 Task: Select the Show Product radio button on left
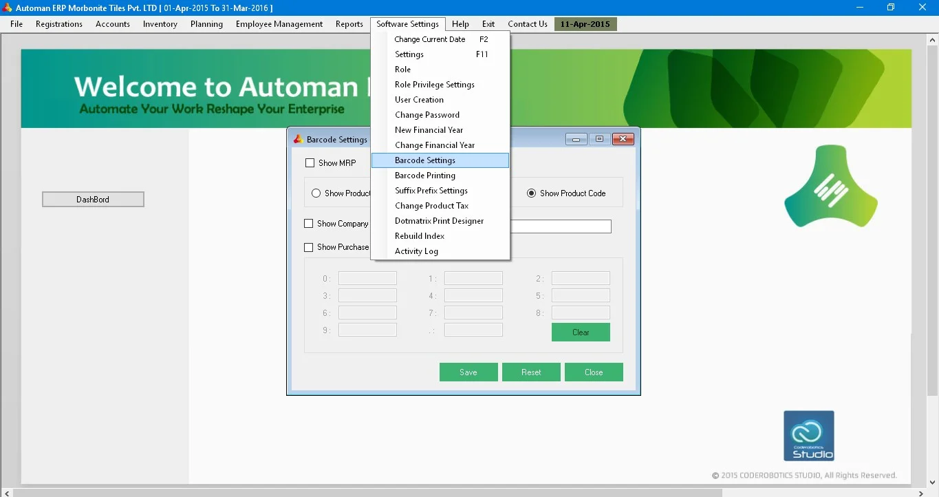pos(316,193)
